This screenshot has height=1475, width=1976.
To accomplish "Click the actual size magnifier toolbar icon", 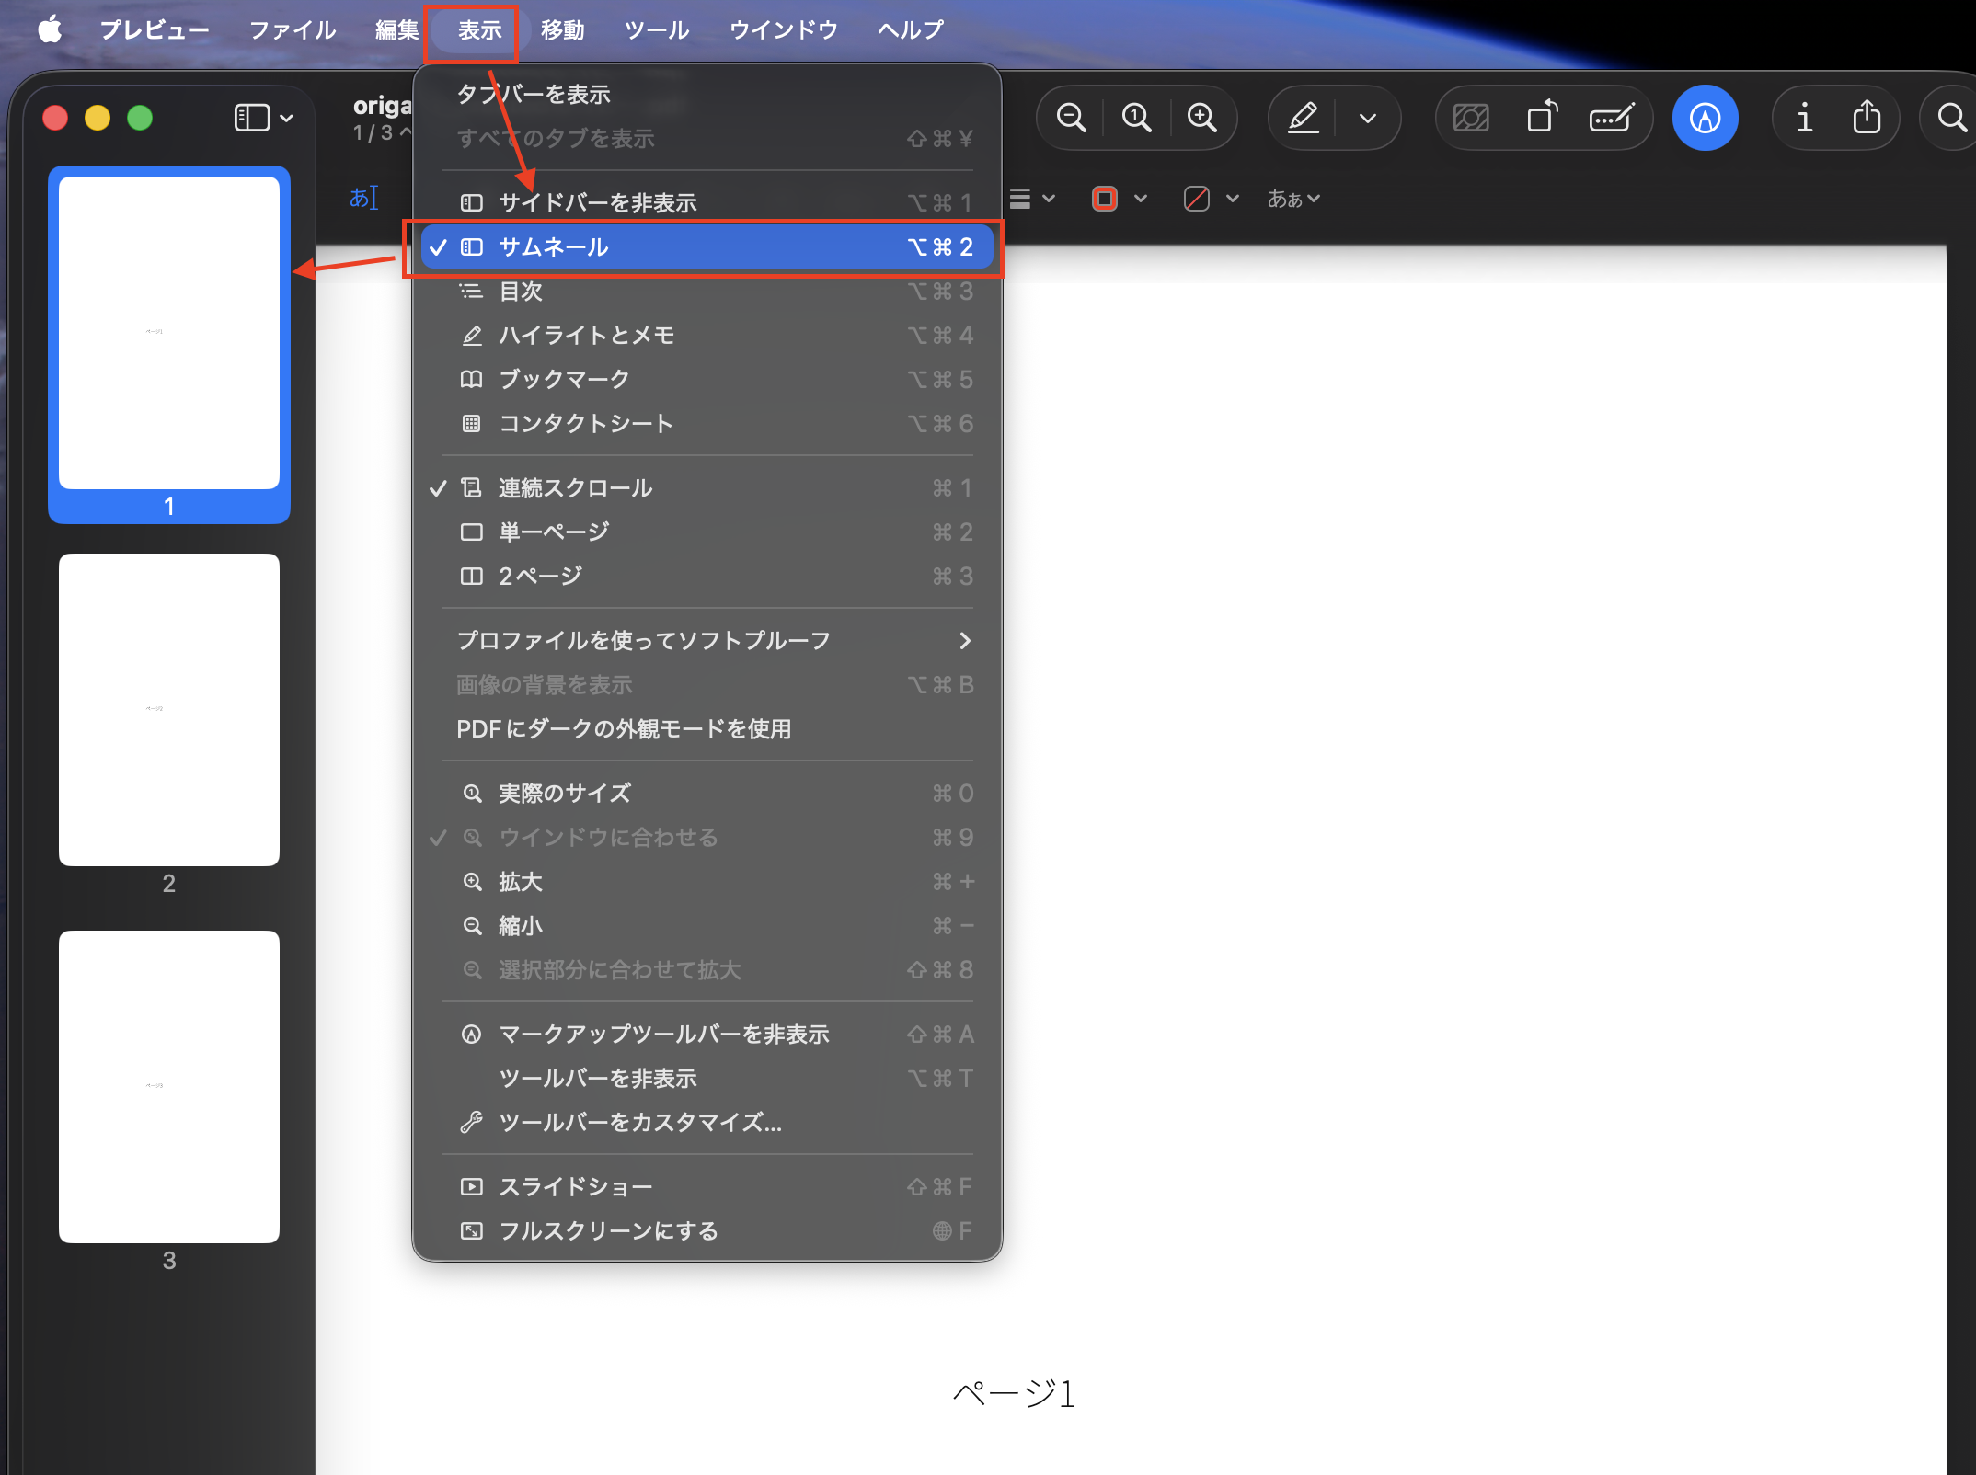I will [x=1136, y=118].
